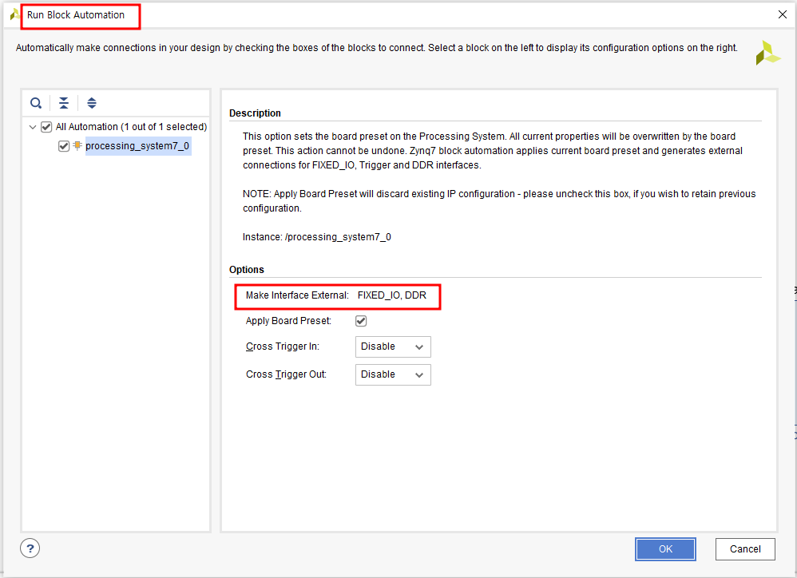
Task: Confirm with the OK button
Action: click(665, 549)
